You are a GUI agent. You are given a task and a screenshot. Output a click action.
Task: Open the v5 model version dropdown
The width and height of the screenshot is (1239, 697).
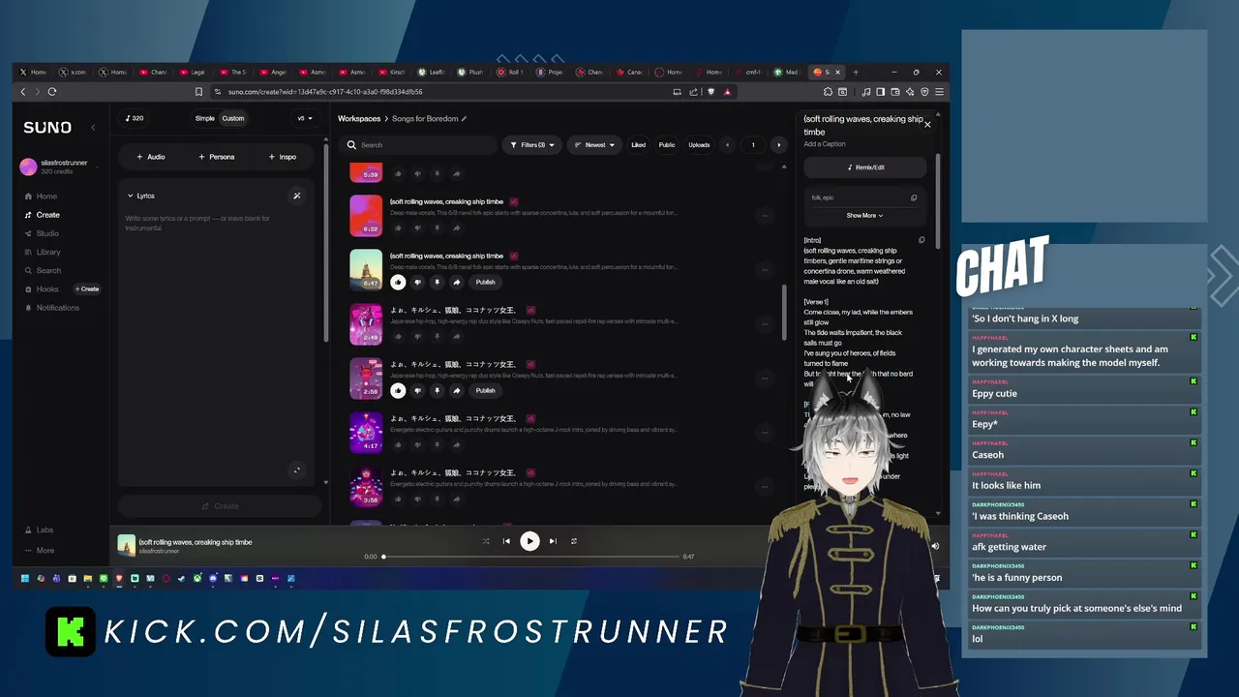[x=304, y=118]
